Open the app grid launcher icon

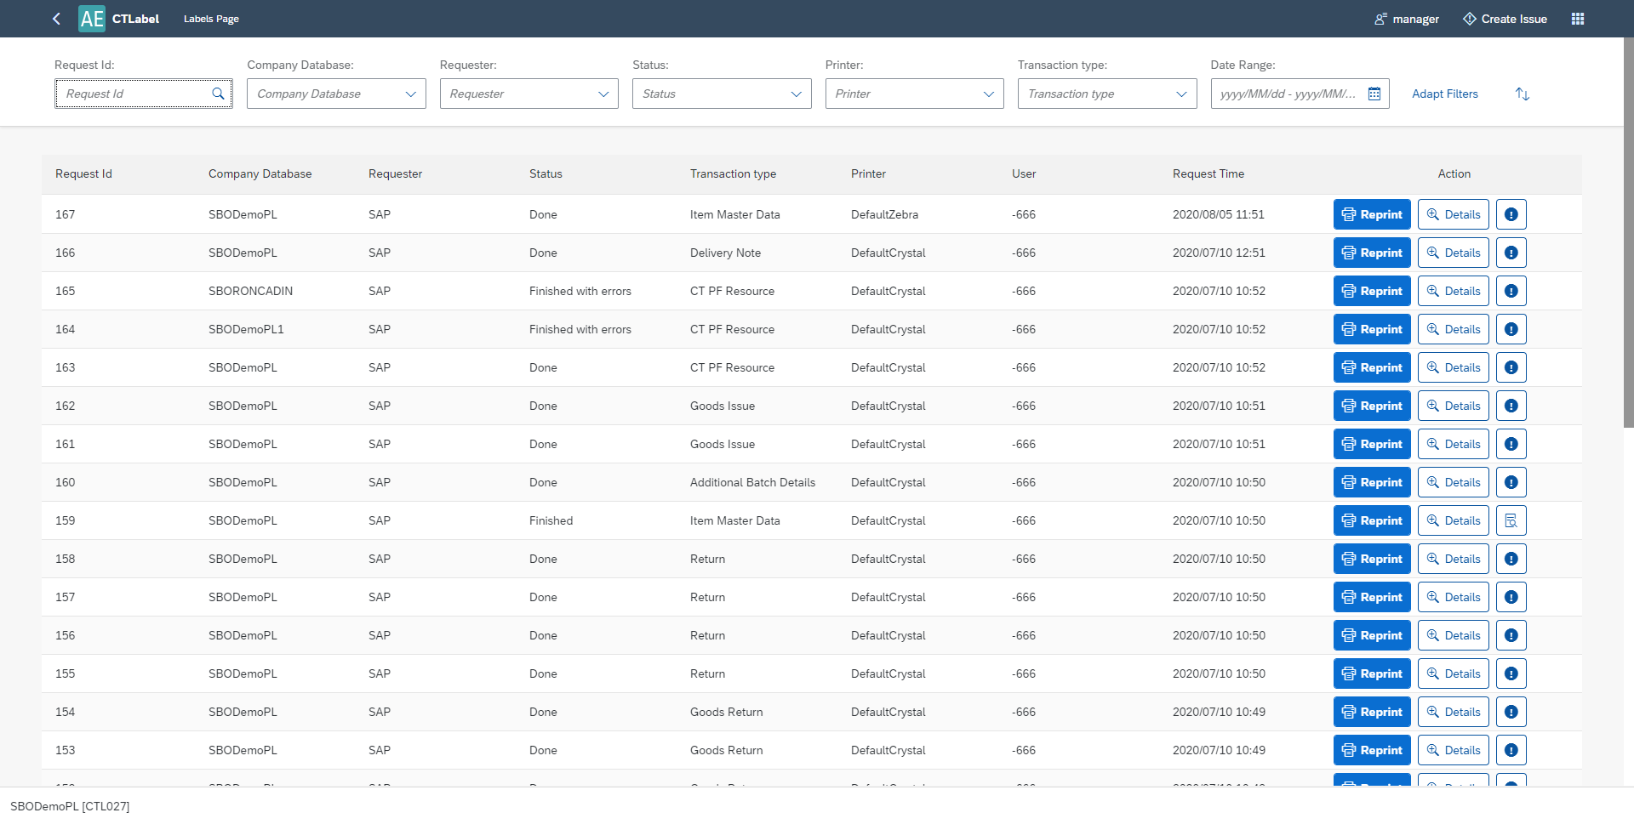(1577, 19)
